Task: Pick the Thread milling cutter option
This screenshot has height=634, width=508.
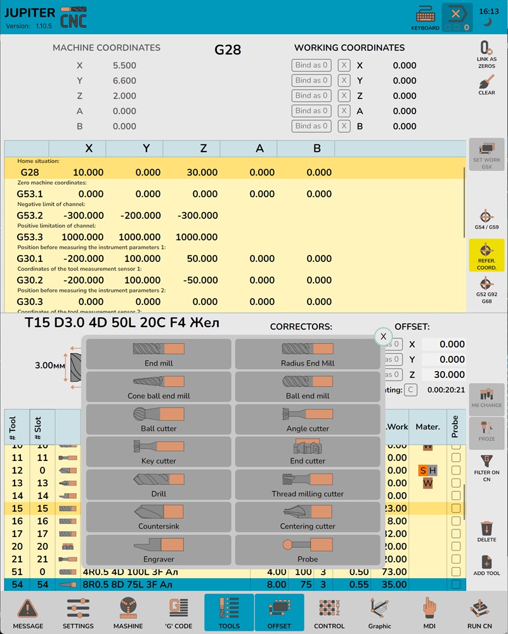Action: [x=308, y=484]
